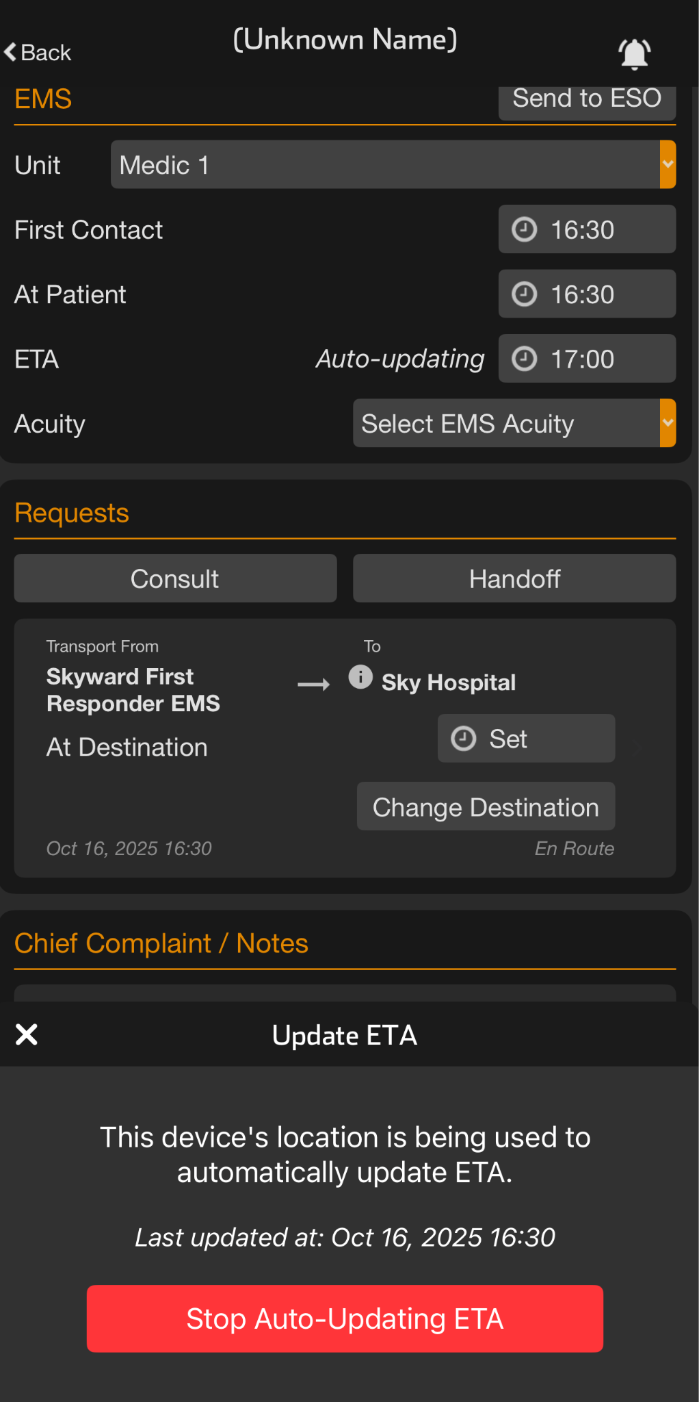Image resolution: width=699 pixels, height=1402 pixels.
Task: Tap the Sky Hospital info icon
Action: (360, 677)
